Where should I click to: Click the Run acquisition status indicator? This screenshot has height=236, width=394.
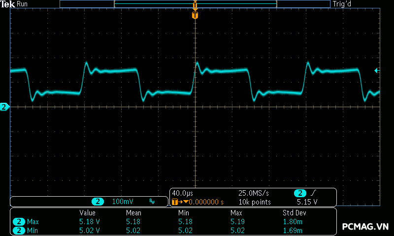[23, 4]
